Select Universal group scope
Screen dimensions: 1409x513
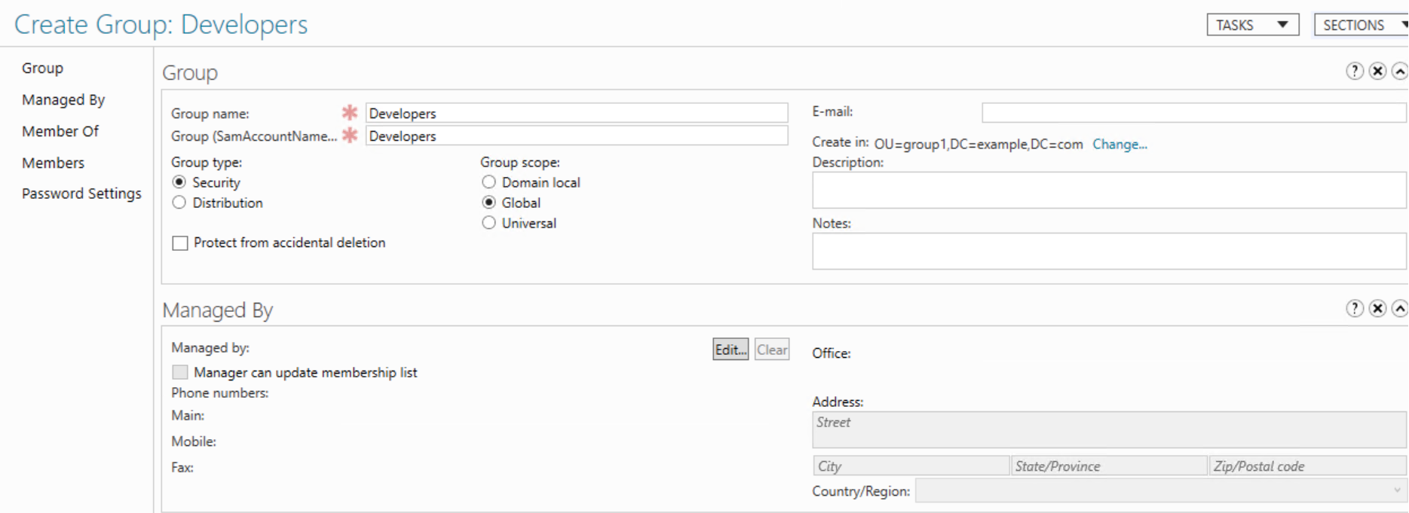pyautogui.click(x=489, y=223)
